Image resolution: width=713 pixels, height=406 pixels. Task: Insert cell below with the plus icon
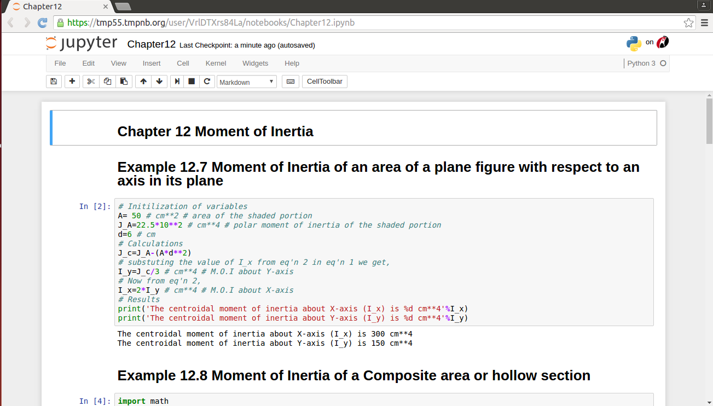[x=72, y=82]
